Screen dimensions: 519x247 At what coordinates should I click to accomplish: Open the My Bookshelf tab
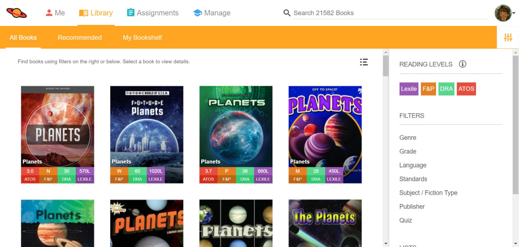[142, 38]
